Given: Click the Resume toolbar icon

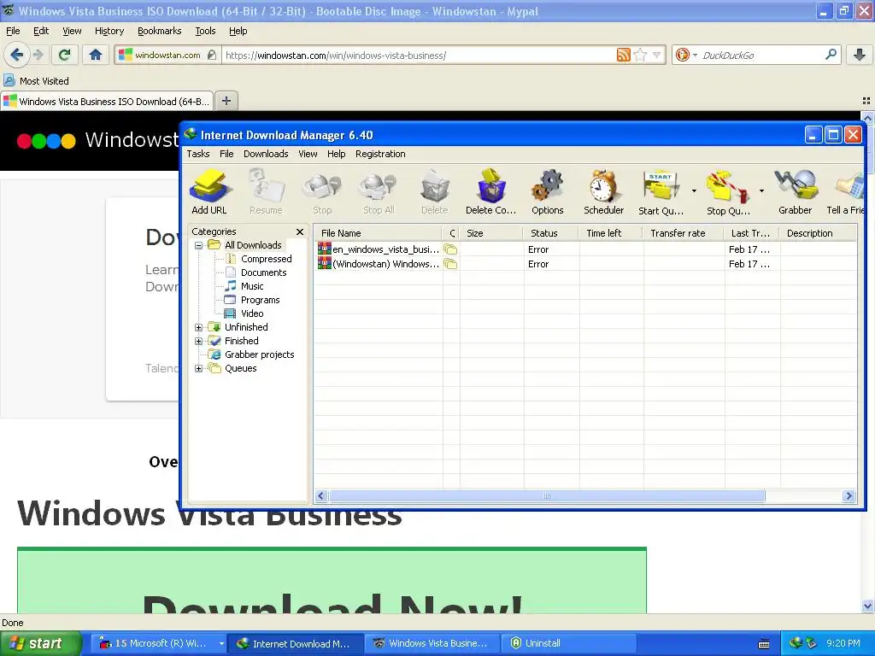Looking at the screenshot, I should (x=266, y=192).
